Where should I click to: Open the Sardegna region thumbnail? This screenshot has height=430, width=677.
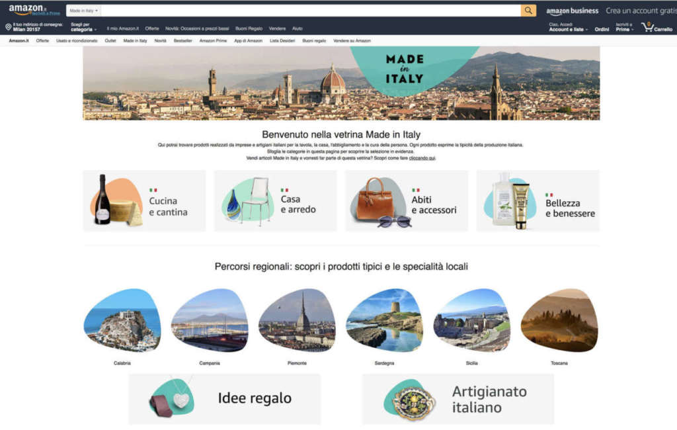point(384,320)
